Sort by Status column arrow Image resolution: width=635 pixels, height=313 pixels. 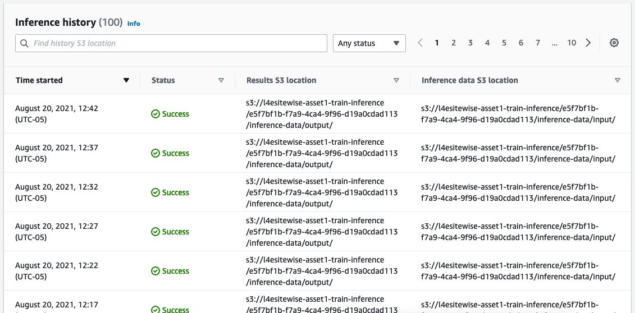(x=221, y=80)
